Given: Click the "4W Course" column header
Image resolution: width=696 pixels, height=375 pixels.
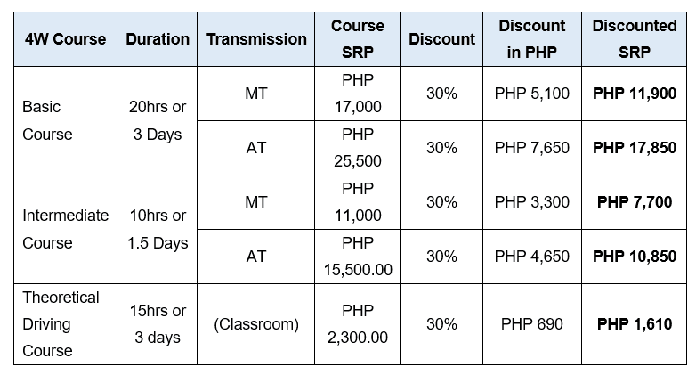Looking at the screenshot, I should (65, 39).
